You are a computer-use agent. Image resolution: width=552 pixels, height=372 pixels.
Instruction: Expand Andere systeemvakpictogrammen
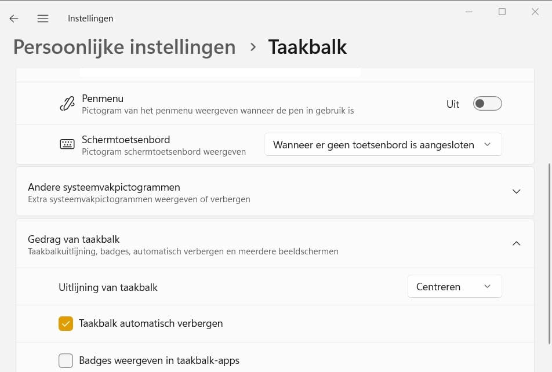tap(516, 191)
